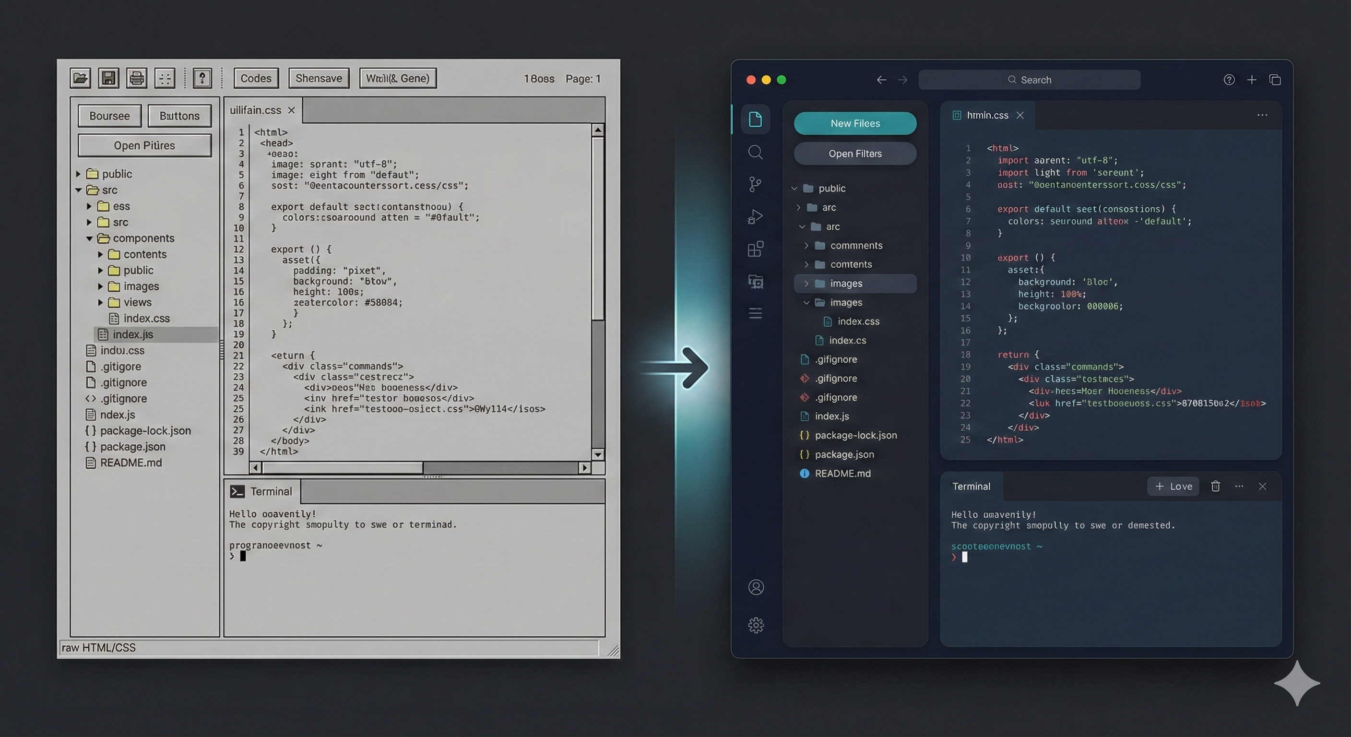The height and width of the screenshot is (737, 1351).
Task: Click the account icon near the bottom sidebar
Action: 756,587
